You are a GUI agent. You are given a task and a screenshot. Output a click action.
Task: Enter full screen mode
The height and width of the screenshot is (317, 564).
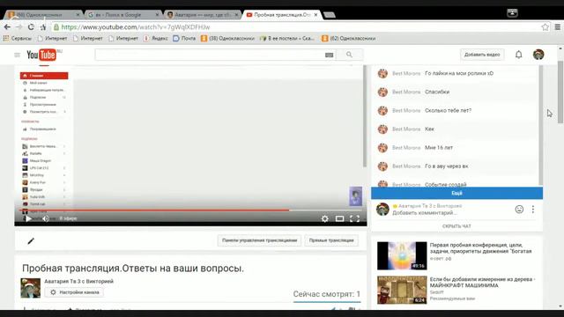(x=354, y=218)
